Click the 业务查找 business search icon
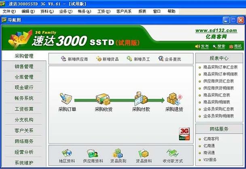This screenshot has height=169, width=246. (161, 59)
